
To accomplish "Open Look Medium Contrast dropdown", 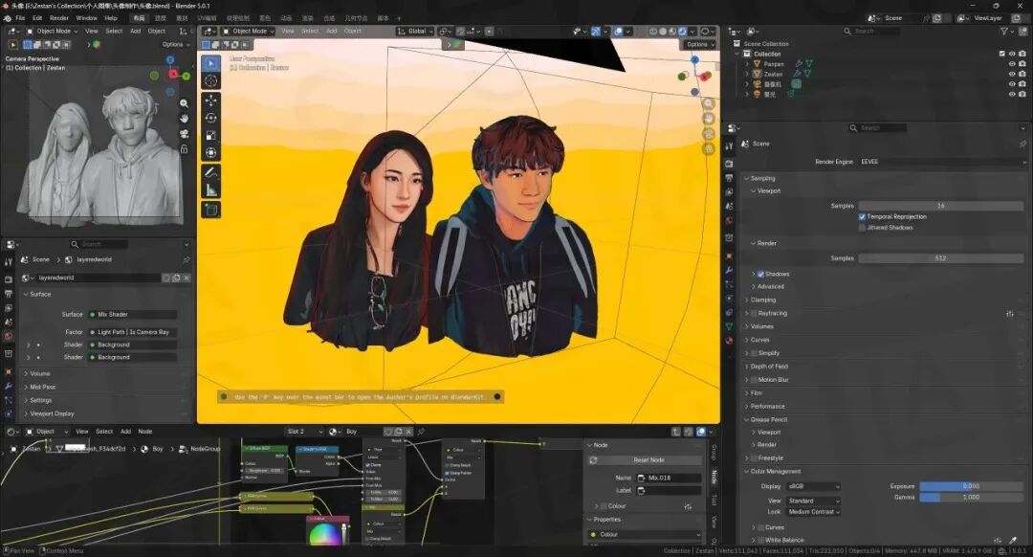I will point(814,512).
